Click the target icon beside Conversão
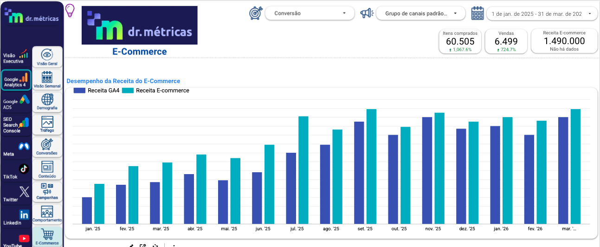The width and height of the screenshot is (600, 247). [256, 13]
